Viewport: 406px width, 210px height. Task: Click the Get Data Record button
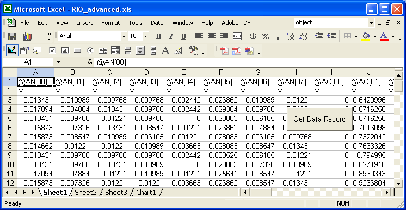click(319, 119)
